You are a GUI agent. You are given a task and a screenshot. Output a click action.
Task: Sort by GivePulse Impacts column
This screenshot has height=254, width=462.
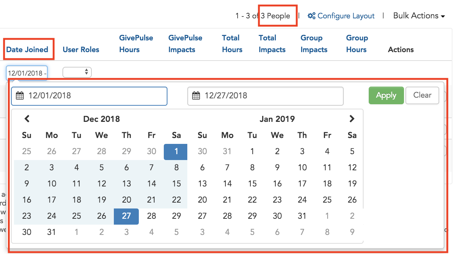185,44
